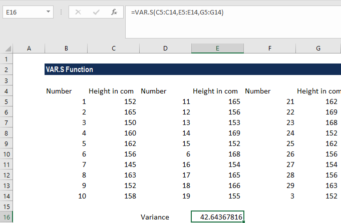This screenshot has width=341, height=223.
Task: Select column D header
Action: (165, 48)
